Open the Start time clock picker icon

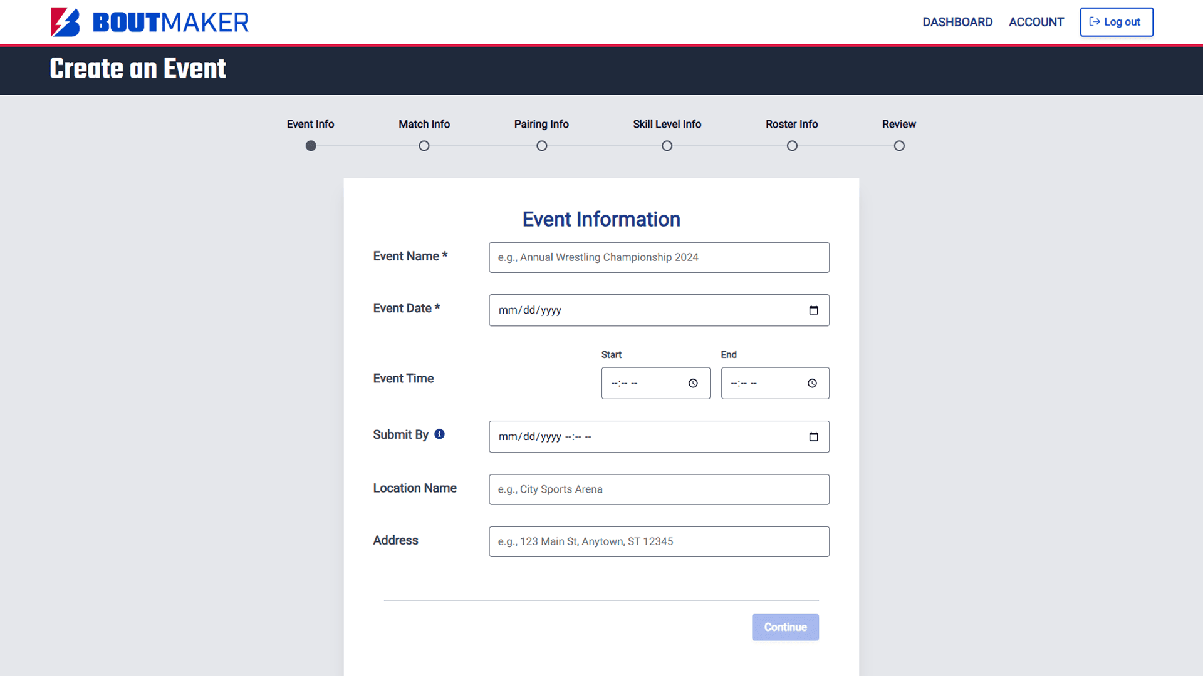point(693,383)
